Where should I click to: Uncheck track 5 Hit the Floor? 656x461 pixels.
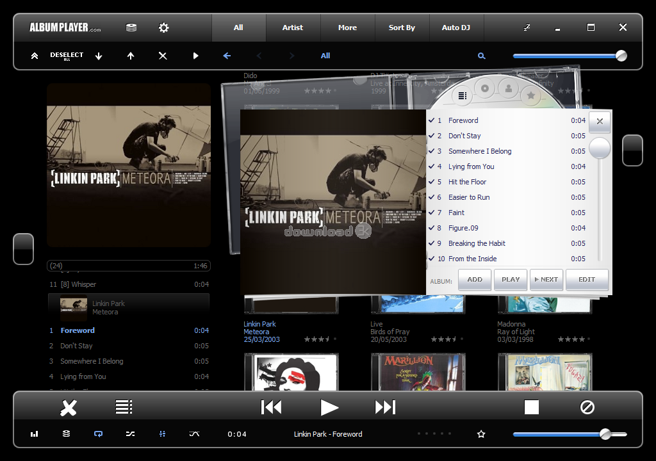[432, 182]
